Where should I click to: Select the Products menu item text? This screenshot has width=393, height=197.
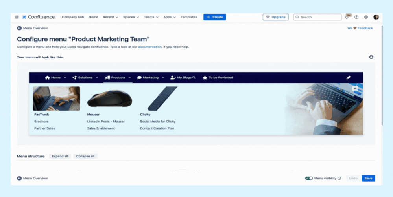(118, 77)
